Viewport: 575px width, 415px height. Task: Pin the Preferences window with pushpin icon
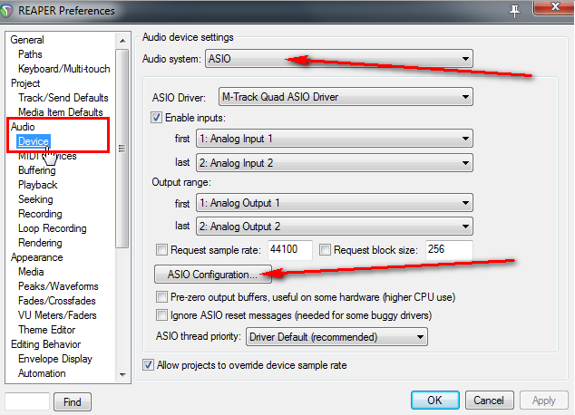click(x=514, y=11)
